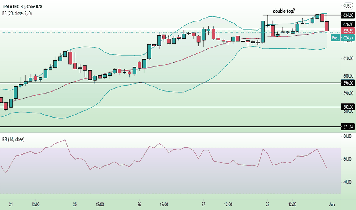The image size is (356, 210).
Task: Click the date label 27 on time axis
Action: (x=203, y=204)
